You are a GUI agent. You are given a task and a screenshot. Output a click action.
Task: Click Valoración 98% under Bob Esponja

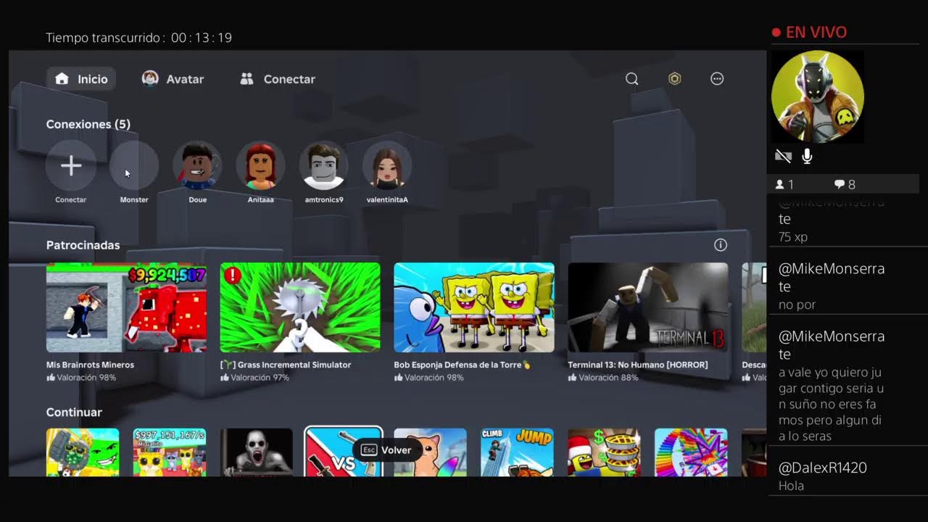click(x=428, y=378)
